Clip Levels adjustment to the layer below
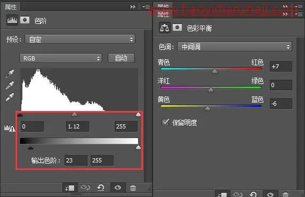Image resolution: width=305 pixels, height=197 pixels. [x=70, y=187]
